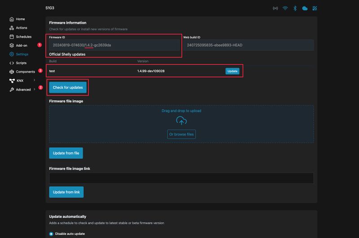Click the cloud connection icon

[x=305, y=9]
